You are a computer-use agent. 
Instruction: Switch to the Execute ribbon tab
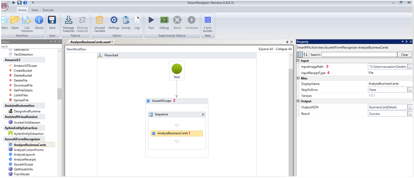48,10
